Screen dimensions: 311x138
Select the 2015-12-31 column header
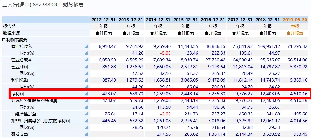click(x=186, y=20)
